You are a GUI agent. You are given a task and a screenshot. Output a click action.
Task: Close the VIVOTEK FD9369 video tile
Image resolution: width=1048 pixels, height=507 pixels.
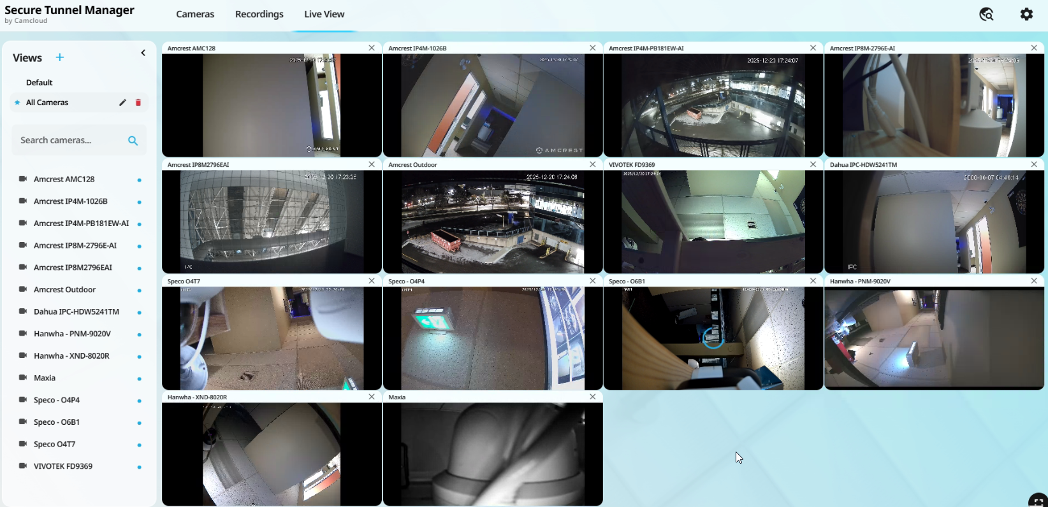coord(813,164)
